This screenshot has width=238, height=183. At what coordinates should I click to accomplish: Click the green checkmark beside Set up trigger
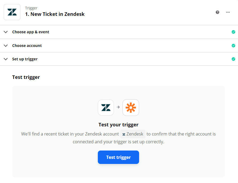[233, 59]
